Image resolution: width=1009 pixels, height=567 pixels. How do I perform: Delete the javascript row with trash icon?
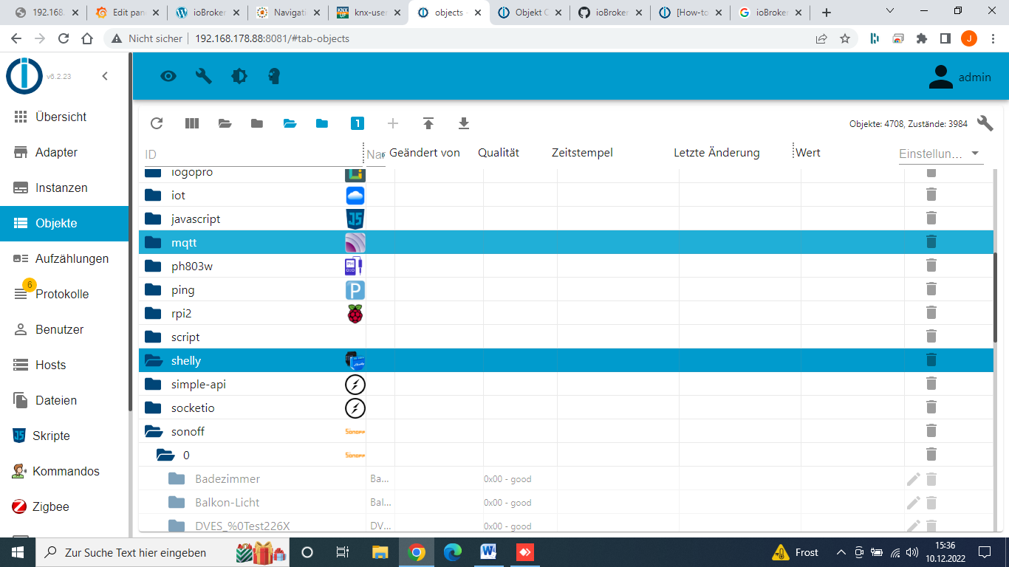coord(931,218)
